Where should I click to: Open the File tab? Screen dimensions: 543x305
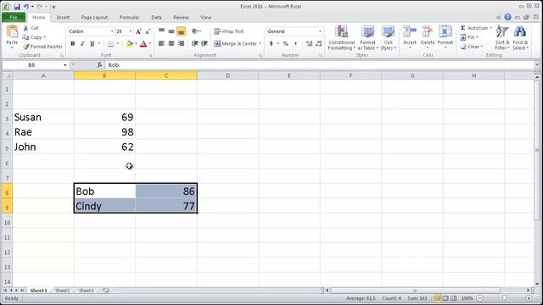point(14,17)
